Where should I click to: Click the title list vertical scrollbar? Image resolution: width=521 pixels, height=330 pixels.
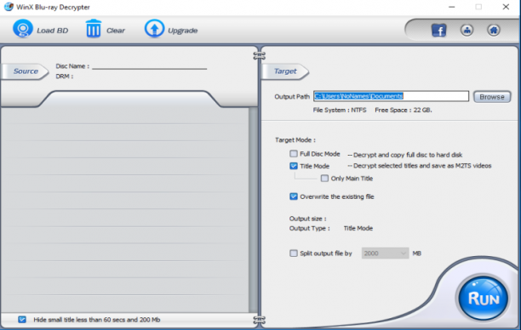(x=253, y=210)
